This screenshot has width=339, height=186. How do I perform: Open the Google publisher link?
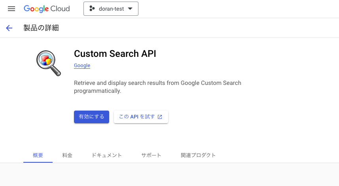(x=82, y=66)
